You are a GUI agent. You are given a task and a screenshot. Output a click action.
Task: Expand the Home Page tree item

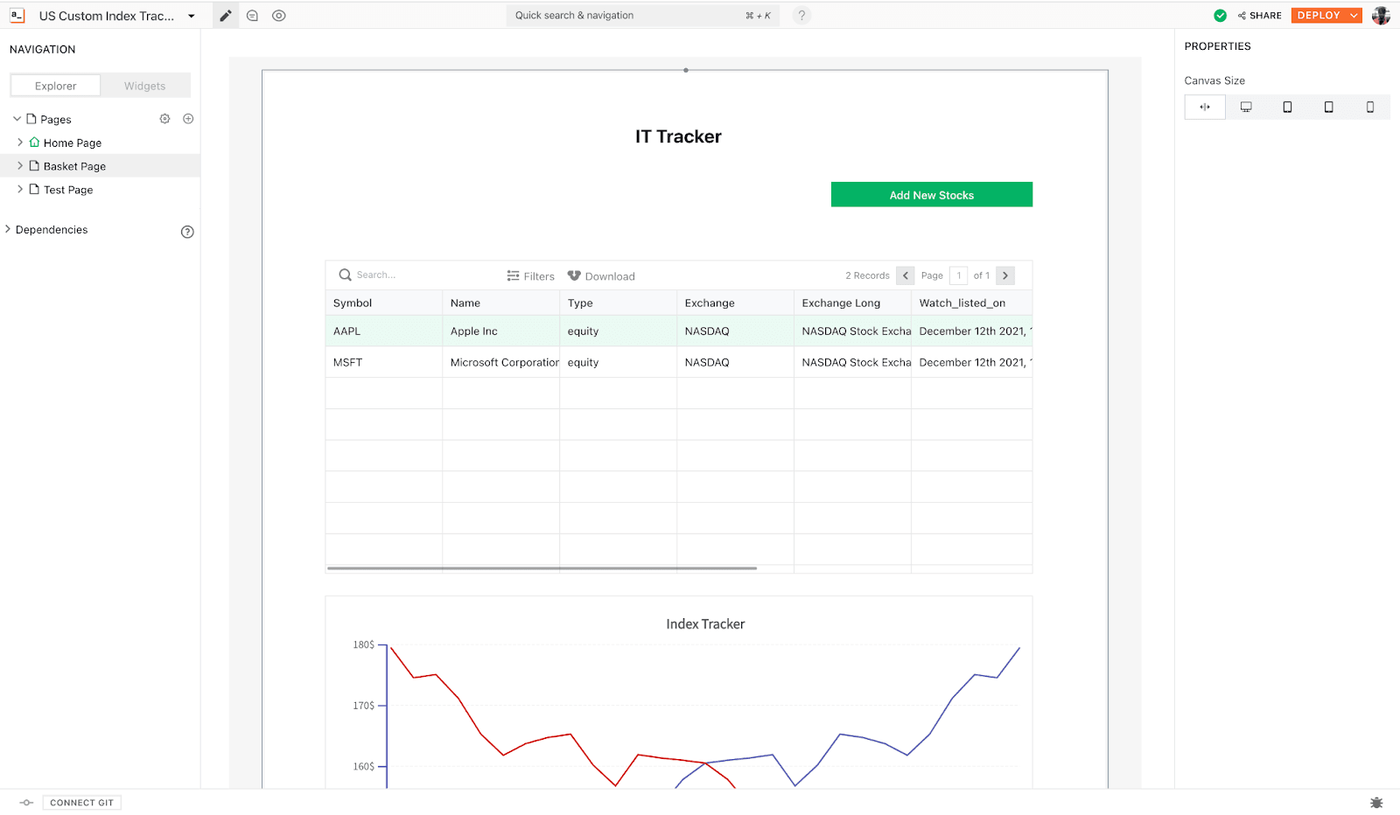pos(20,143)
